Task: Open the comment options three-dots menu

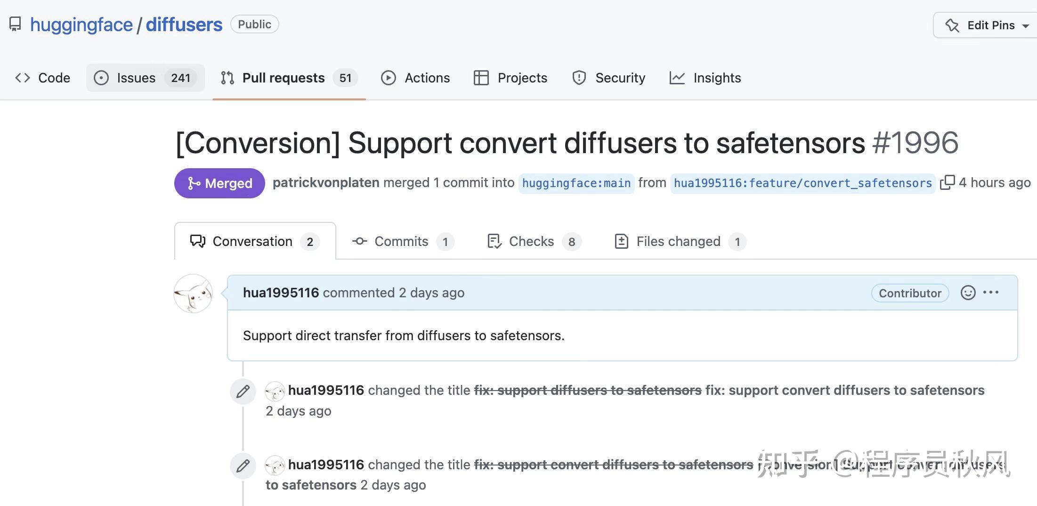Action: 991,292
